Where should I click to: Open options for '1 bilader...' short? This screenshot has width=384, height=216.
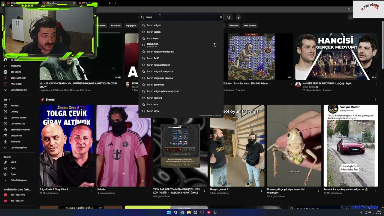[x=148, y=190]
